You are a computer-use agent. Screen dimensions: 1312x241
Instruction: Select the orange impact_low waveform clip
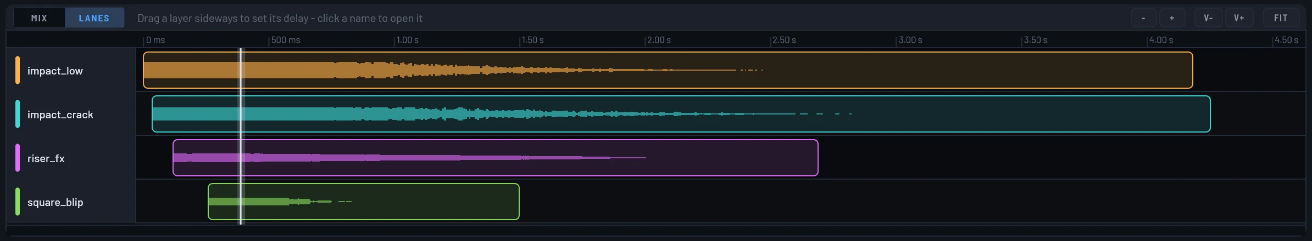[668, 70]
